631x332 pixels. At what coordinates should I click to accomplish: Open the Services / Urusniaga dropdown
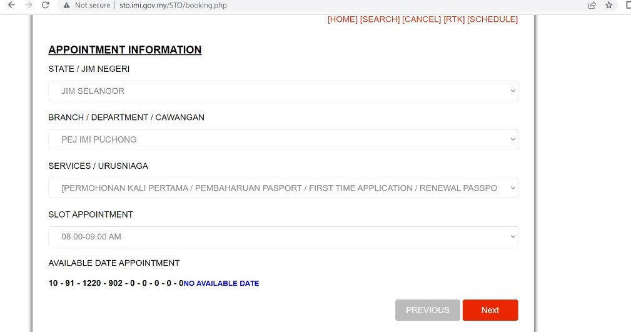point(283,188)
